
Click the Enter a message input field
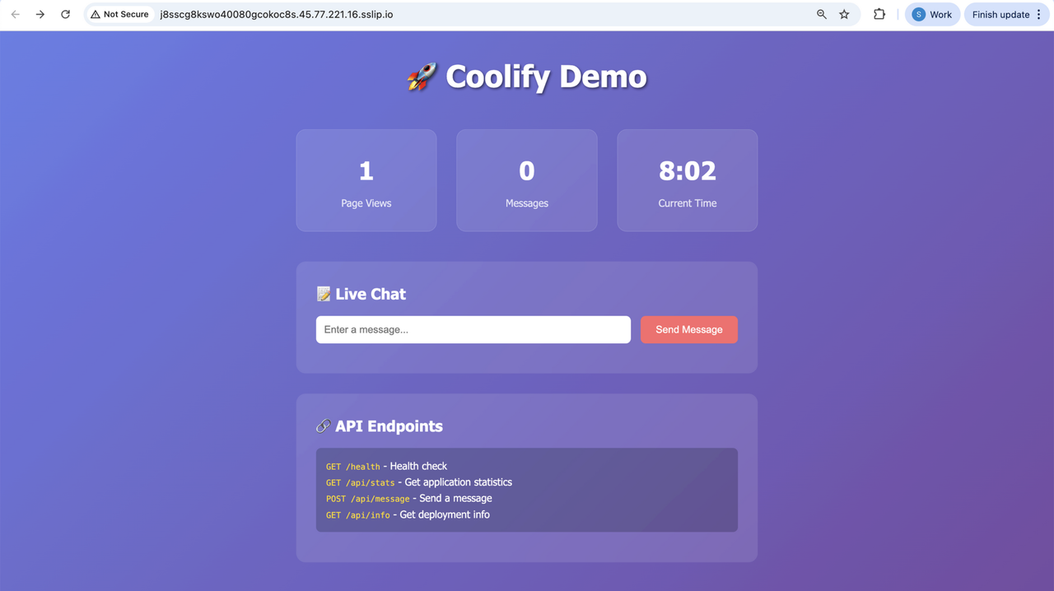473,329
